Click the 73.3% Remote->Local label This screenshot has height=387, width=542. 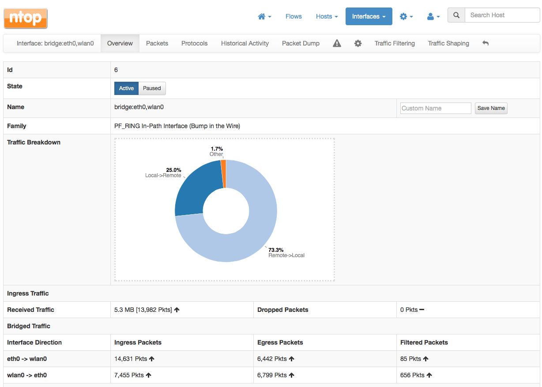tap(286, 253)
